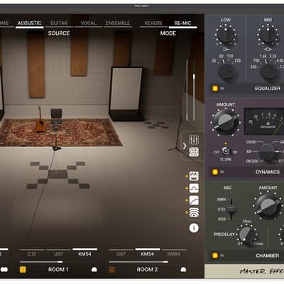Click the vertical level fader in the room
Viewport: 284px width, 284px height.
pyautogui.click(x=194, y=97)
